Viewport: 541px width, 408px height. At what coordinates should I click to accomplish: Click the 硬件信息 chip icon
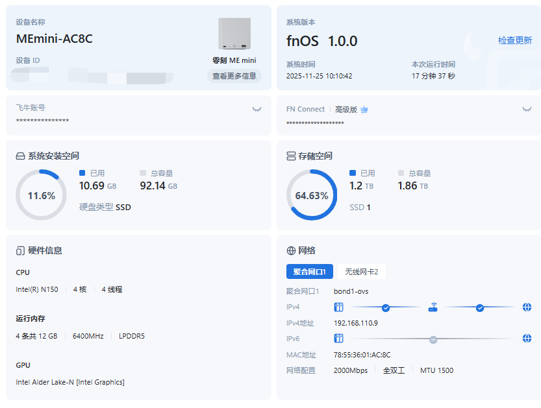[x=20, y=250]
